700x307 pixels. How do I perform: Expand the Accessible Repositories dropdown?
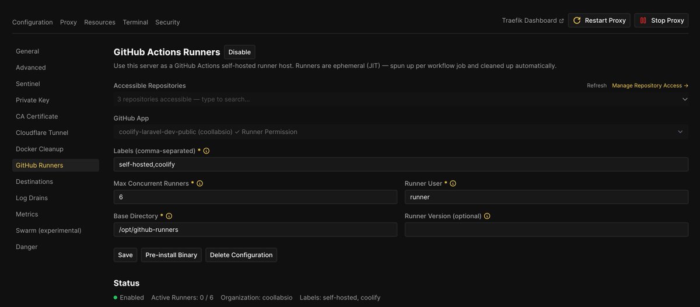pyautogui.click(x=685, y=99)
